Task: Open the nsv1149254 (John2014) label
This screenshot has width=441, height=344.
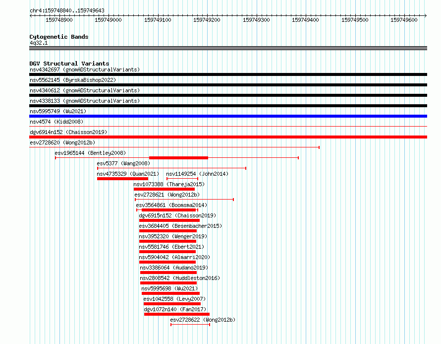Action: (197, 174)
